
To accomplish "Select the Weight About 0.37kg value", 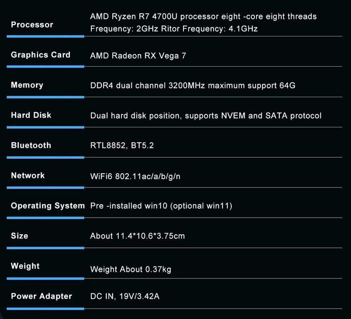I will [131, 269].
